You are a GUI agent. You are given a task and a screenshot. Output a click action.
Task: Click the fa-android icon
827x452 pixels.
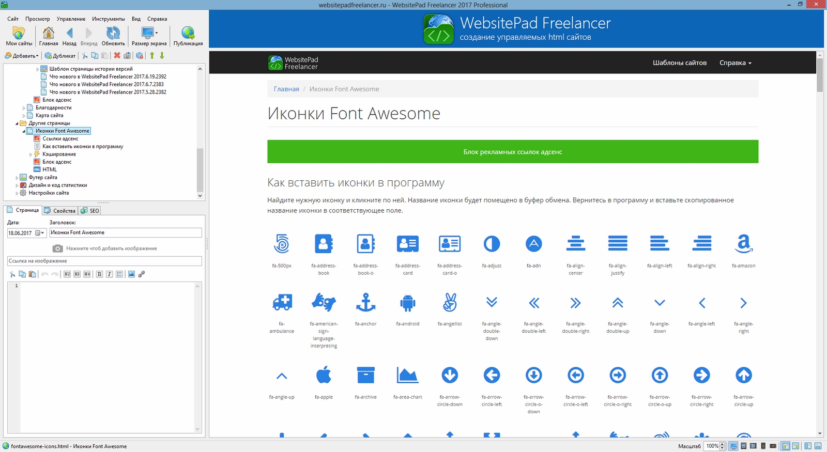[x=408, y=303]
